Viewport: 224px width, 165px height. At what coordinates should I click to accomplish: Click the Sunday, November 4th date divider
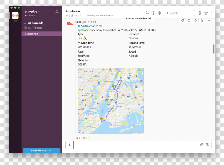[x=138, y=19]
